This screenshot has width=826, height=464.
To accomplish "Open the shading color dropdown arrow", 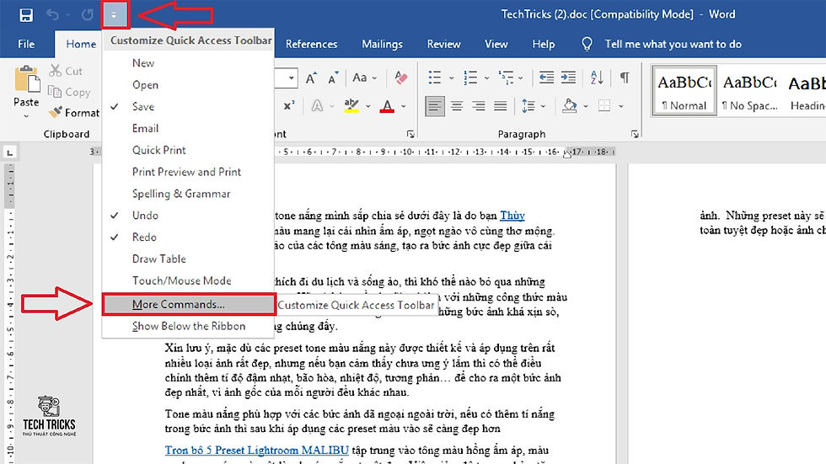I will pos(586,106).
